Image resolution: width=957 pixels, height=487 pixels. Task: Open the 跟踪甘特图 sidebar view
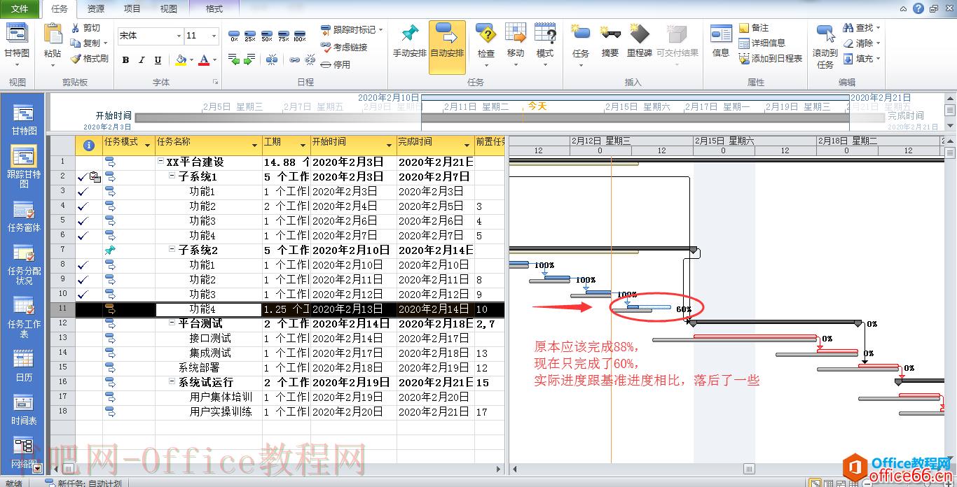pyautogui.click(x=24, y=168)
